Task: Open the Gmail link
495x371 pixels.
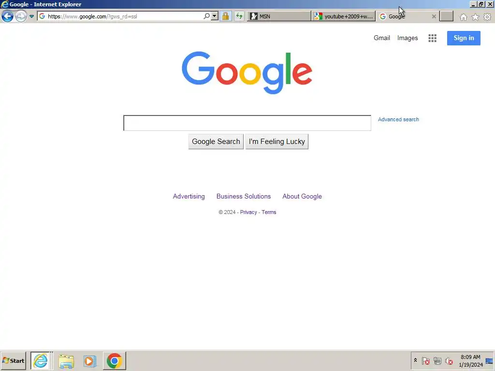Action: coord(382,38)
